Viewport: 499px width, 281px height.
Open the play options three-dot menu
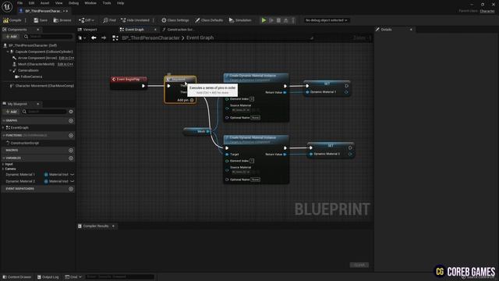[293, 20]
